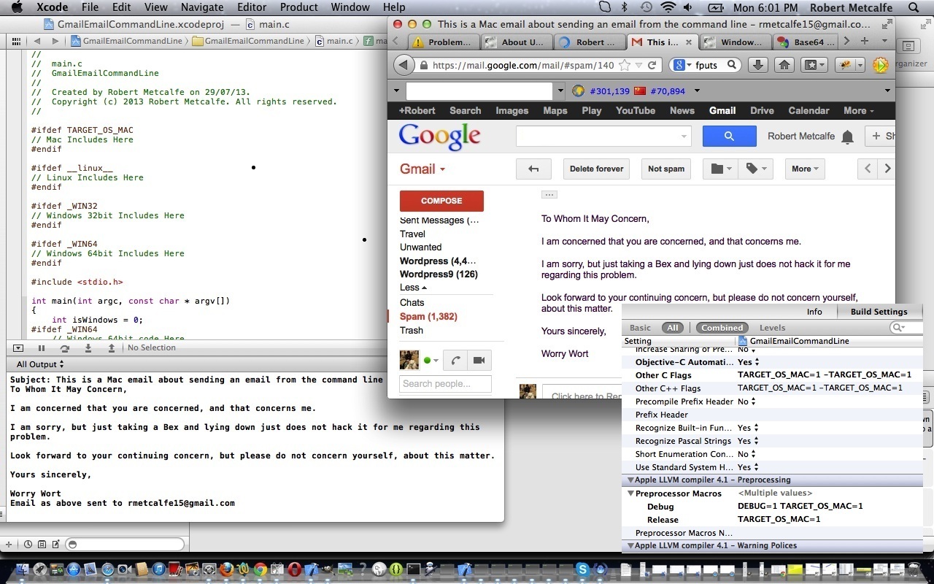Select Combined view in build settings
934x584 pixels.
coord(722,328)
